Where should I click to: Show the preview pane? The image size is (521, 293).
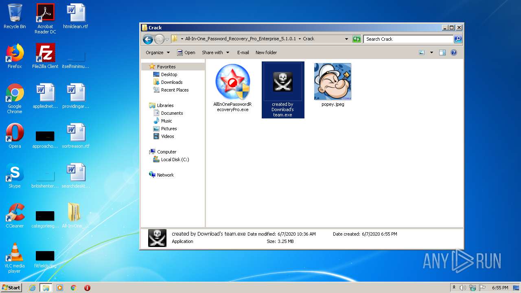(442, 52)
